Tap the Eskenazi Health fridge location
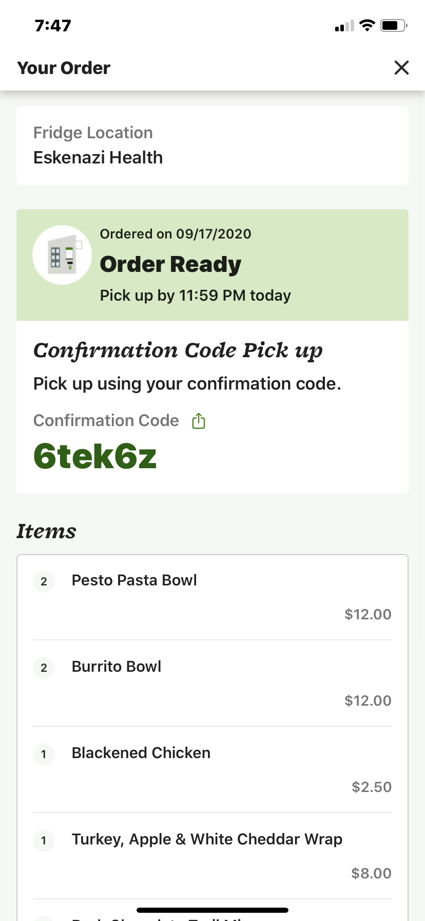Image resolution: width=425 pixels, height=921 pixels. point(98,157)
